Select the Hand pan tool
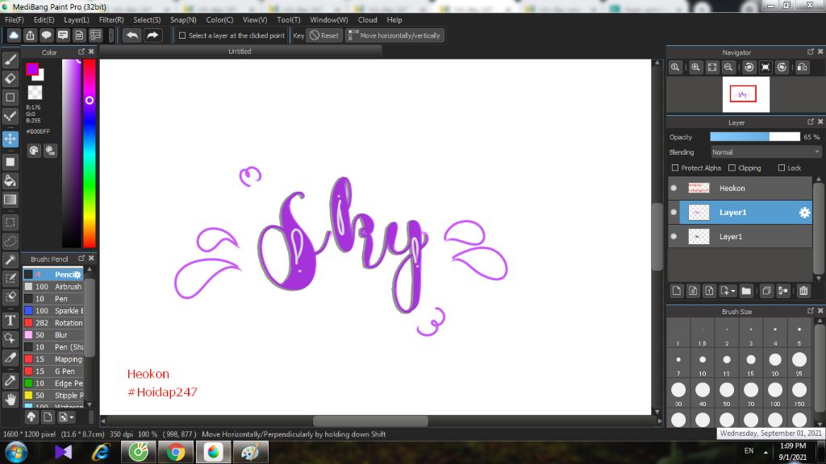Screen dimensions: 826x464 (10, 400)
